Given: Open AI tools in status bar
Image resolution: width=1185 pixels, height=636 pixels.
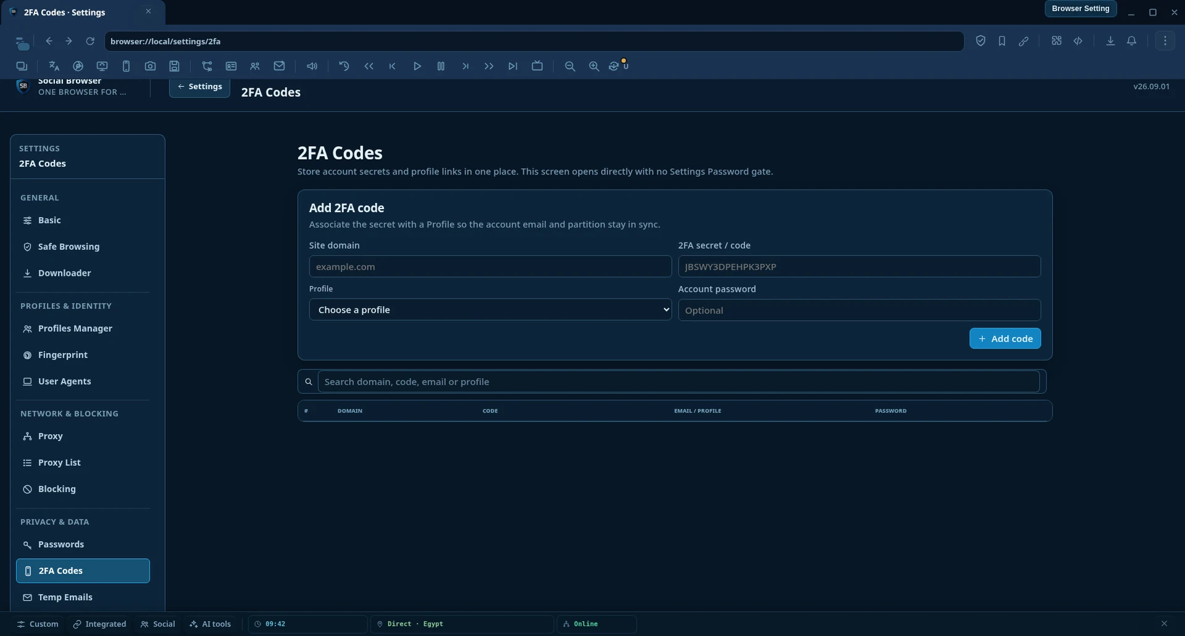Looking at the screenshot, I should (211, 624).
